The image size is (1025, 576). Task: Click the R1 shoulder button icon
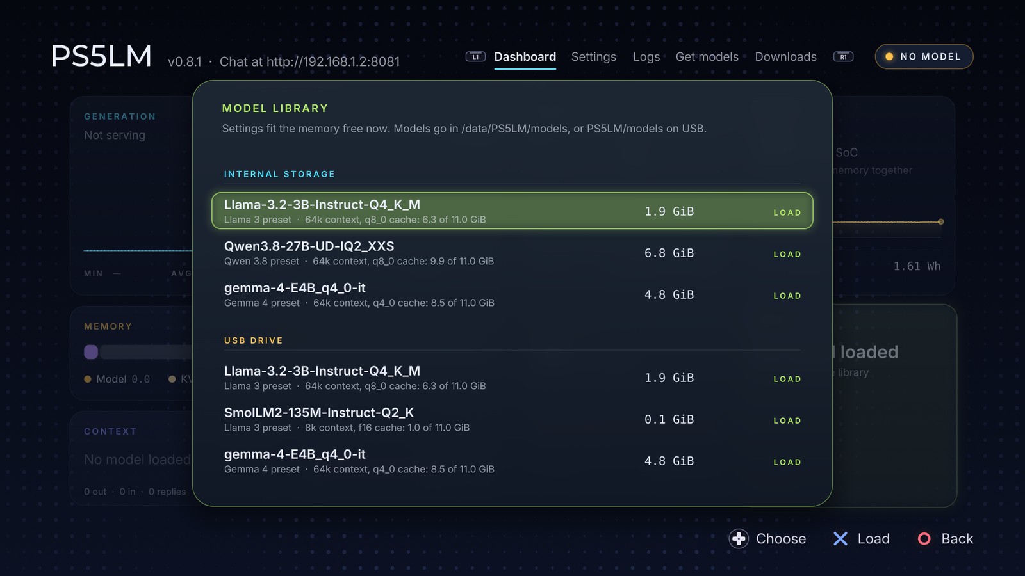[x=843, y=57]
